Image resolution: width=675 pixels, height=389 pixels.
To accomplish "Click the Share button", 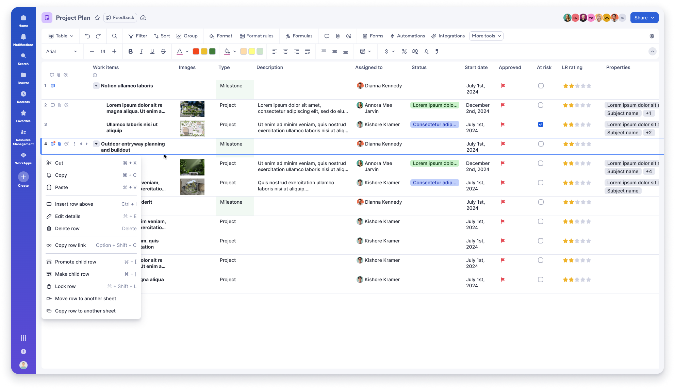I will (644, 17).
